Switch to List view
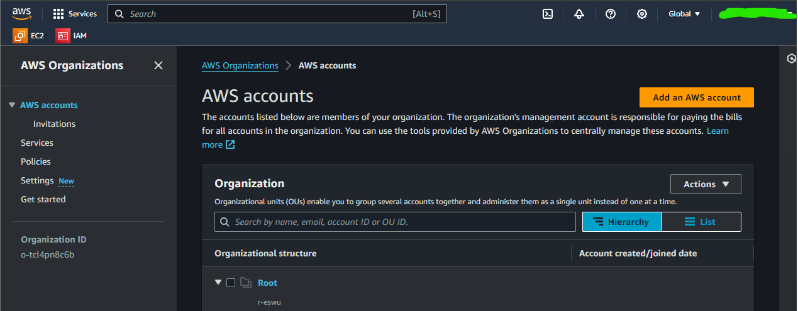This screenshot has height=311, width=798. tap(701, 222)
